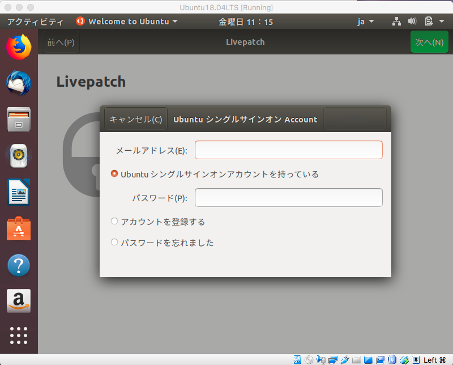Open the Welcome to Ubuntu app menu
The height and width of the screenshot is (365, 453).
click(x=127, y=22)
